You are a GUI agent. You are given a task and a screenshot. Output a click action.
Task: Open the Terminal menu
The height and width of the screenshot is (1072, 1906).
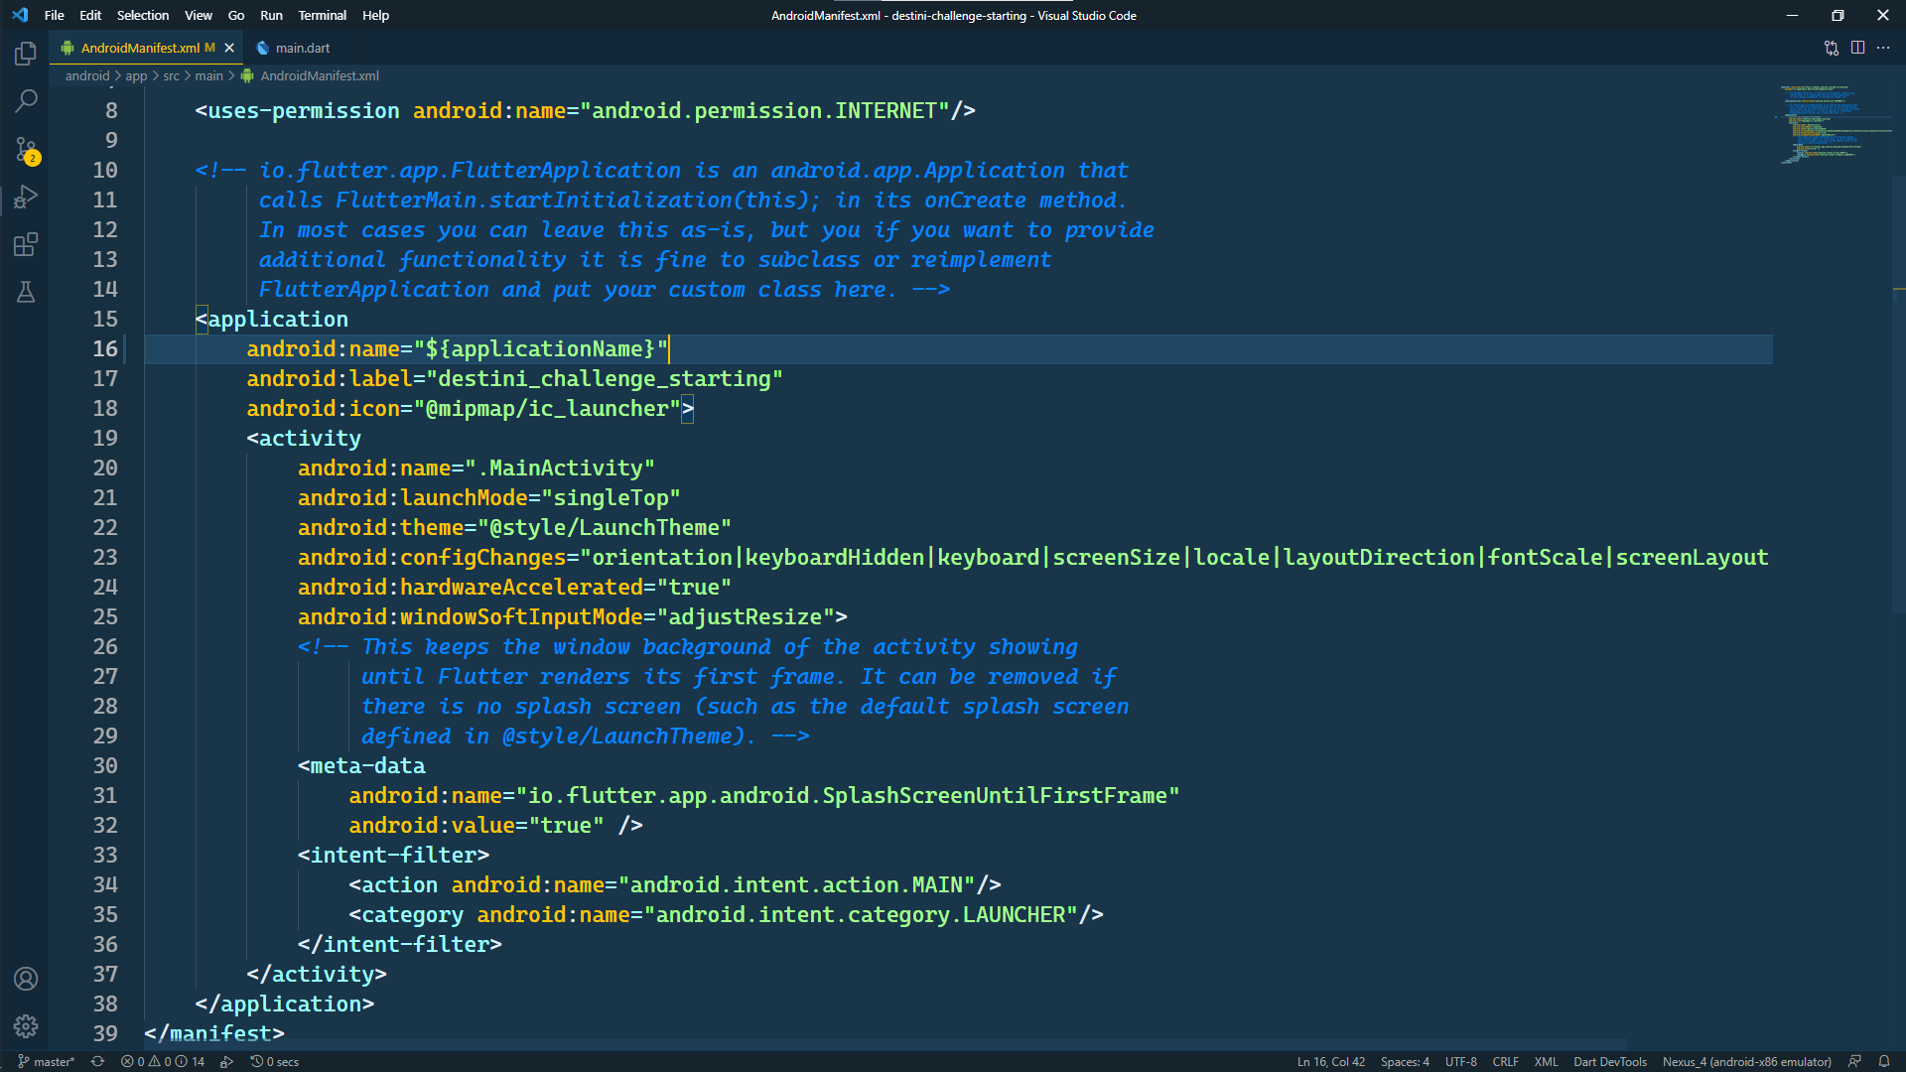coord(322,15)
